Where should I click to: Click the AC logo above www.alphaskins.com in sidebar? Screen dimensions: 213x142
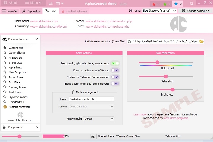click(20, 115)
